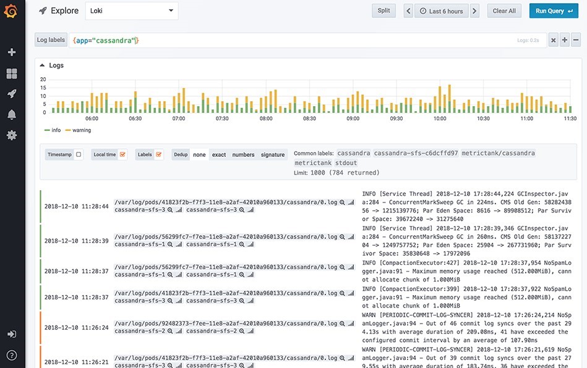
Task: Click the Limit: 1000 (784 returned) text
Action: point(336,173)
